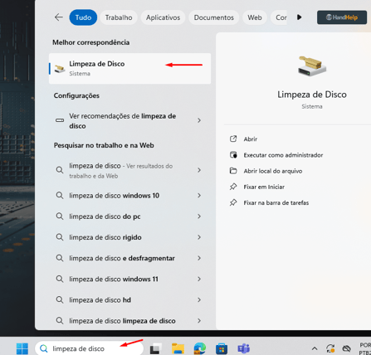Choose Abrir local do arquivo
Image resolution: width=371 pixels, height=355 pixels.
point(273,171)
